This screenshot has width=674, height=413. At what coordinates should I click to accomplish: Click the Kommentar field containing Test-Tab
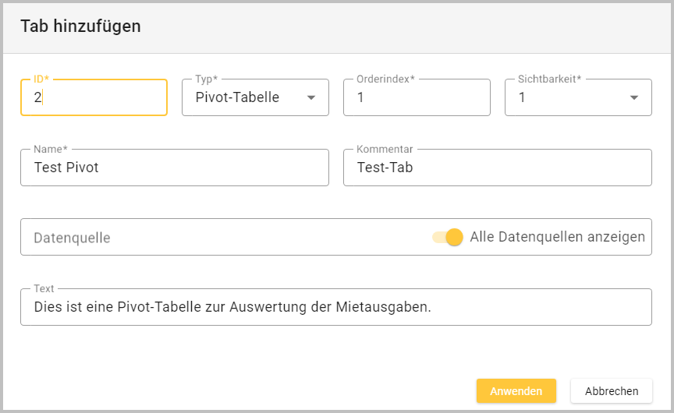497,168
